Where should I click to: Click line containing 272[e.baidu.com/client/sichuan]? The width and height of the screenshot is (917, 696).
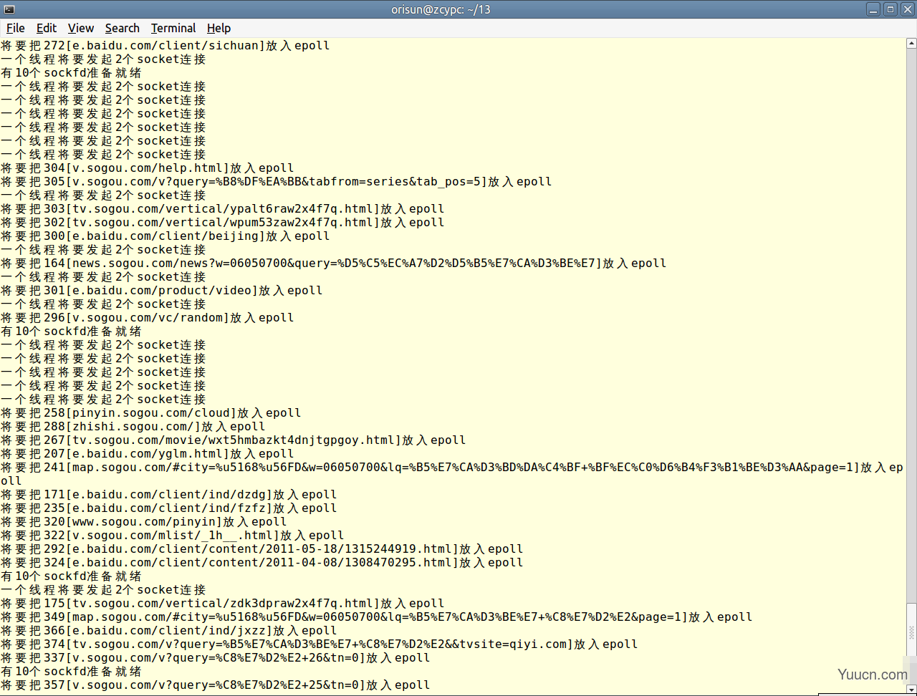point(165,46)
